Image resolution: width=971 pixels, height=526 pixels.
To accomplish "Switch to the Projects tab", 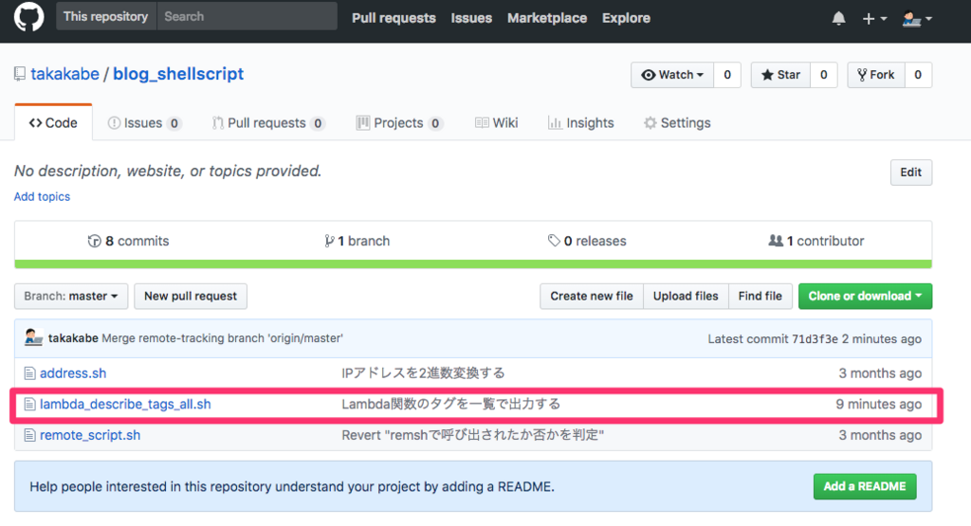I will 399,123.
